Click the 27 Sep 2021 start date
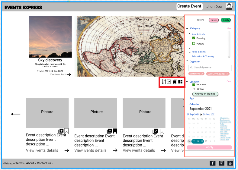The width and height of the screenshot is (238, 170). pyautogui.click(x=193, y=115)
